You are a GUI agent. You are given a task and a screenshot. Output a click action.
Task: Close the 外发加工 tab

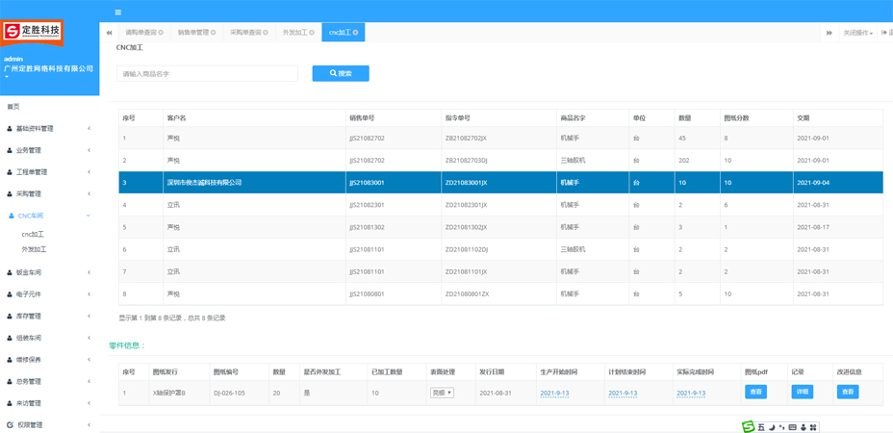coord(312,33)
